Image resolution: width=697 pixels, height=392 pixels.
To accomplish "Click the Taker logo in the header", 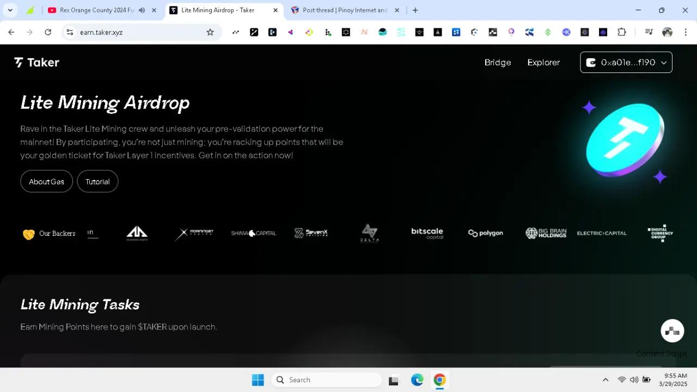I will click(36, 63).
